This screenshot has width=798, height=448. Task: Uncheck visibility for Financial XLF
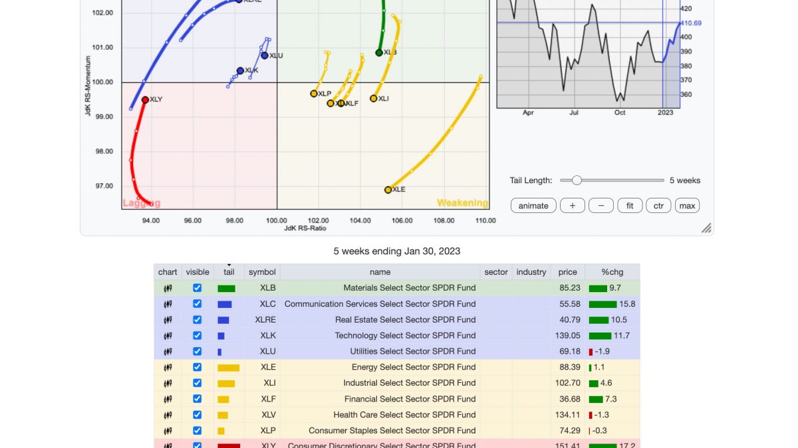[197, 399]
